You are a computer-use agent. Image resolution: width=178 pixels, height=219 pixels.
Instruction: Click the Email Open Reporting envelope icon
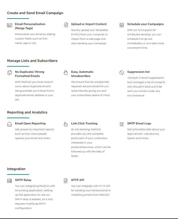tap(9, 124)
